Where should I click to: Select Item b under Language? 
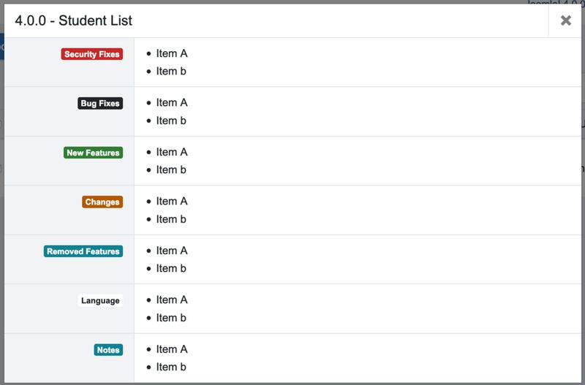(x=171, y=318)
